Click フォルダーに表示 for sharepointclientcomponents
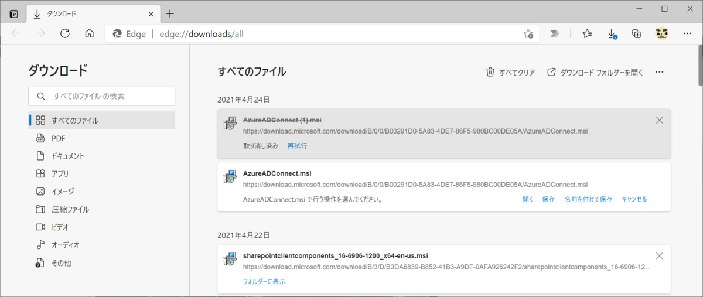703x297 pixels. pyautogui.click(x=264, y=282)
